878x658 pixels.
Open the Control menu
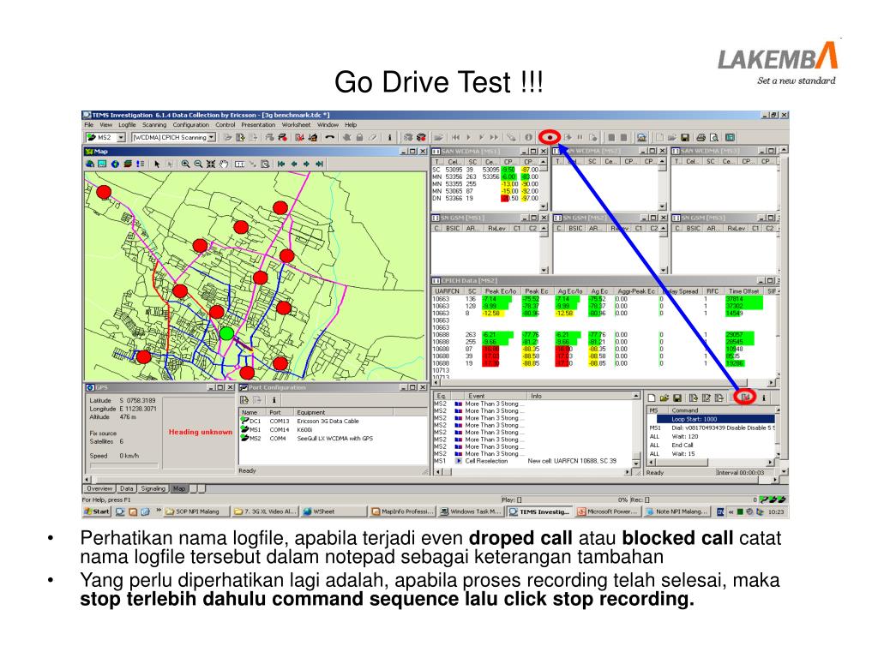point(226,125)
